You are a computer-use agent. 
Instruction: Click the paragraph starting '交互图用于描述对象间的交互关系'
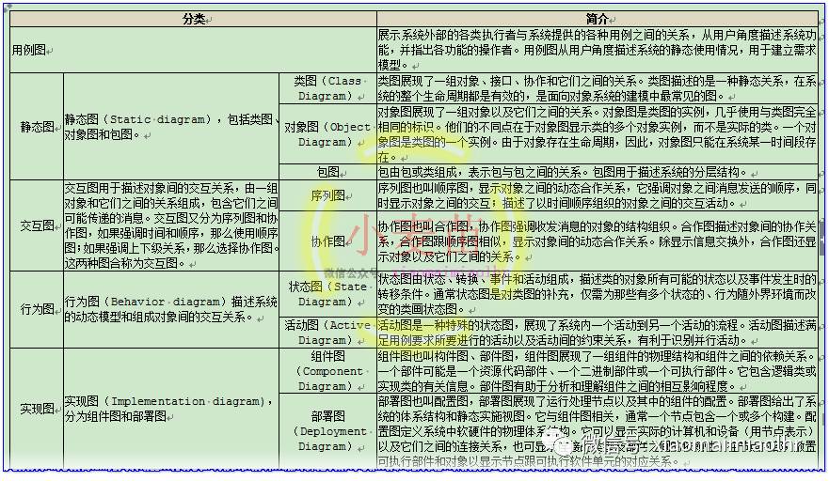click(171, 225)
